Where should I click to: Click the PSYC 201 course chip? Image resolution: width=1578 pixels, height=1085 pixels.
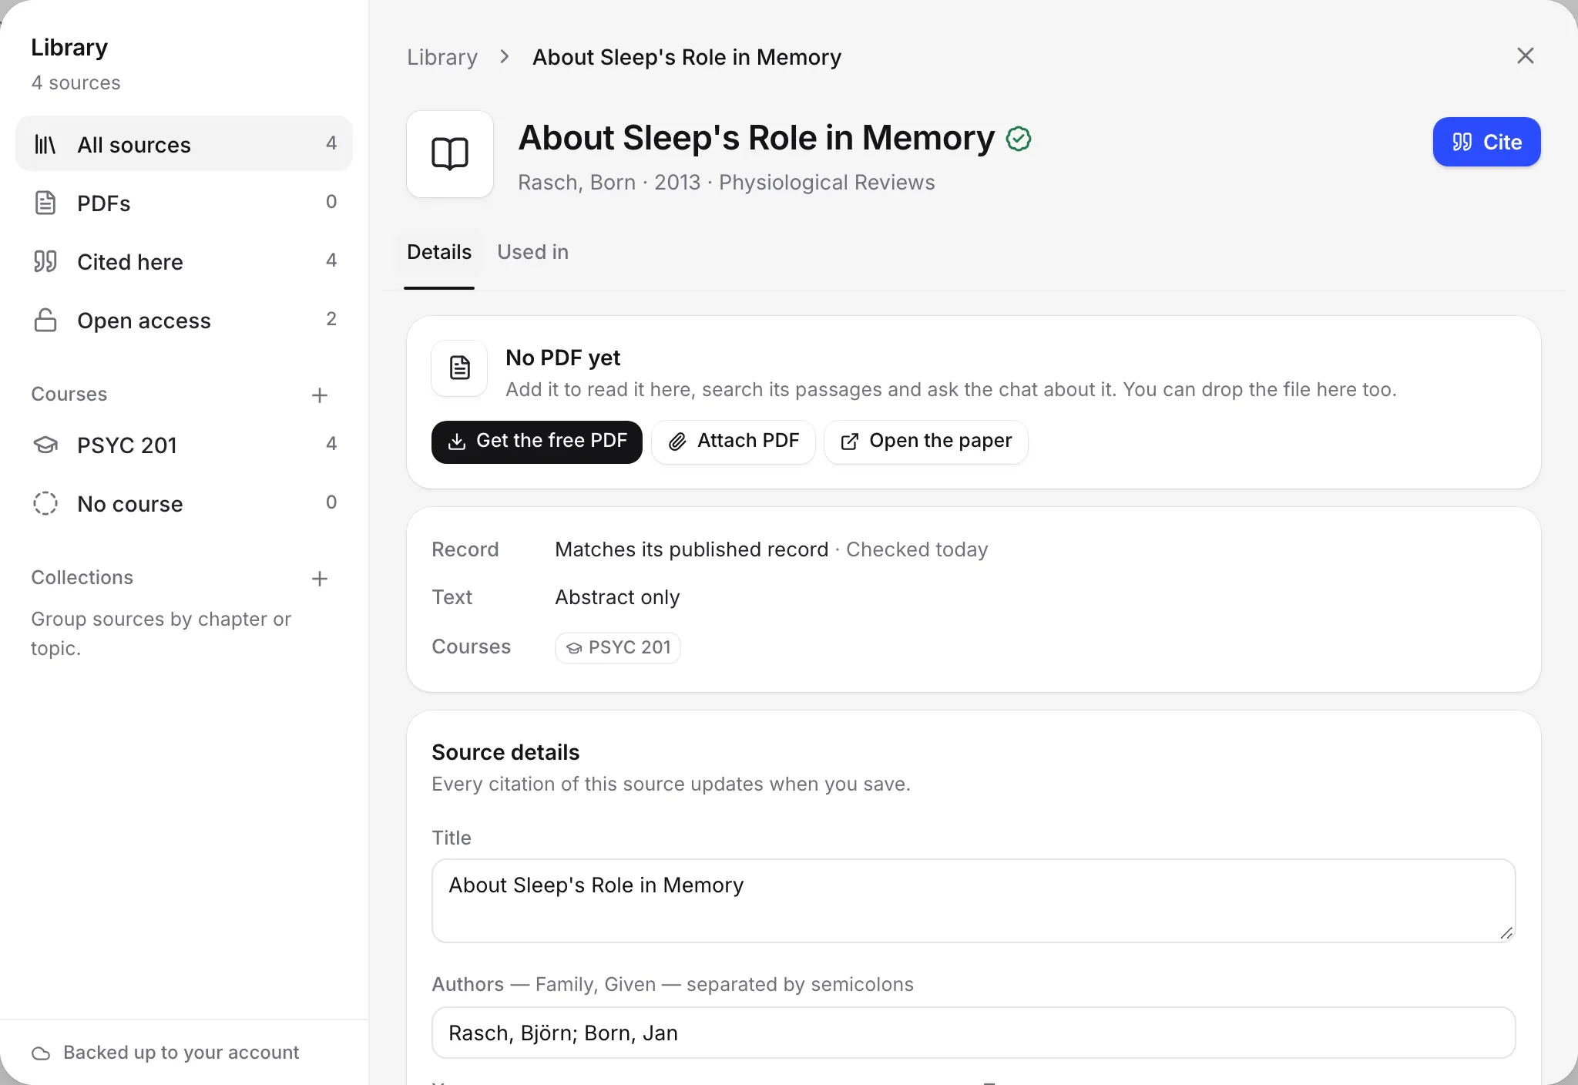tap(618, 647)
